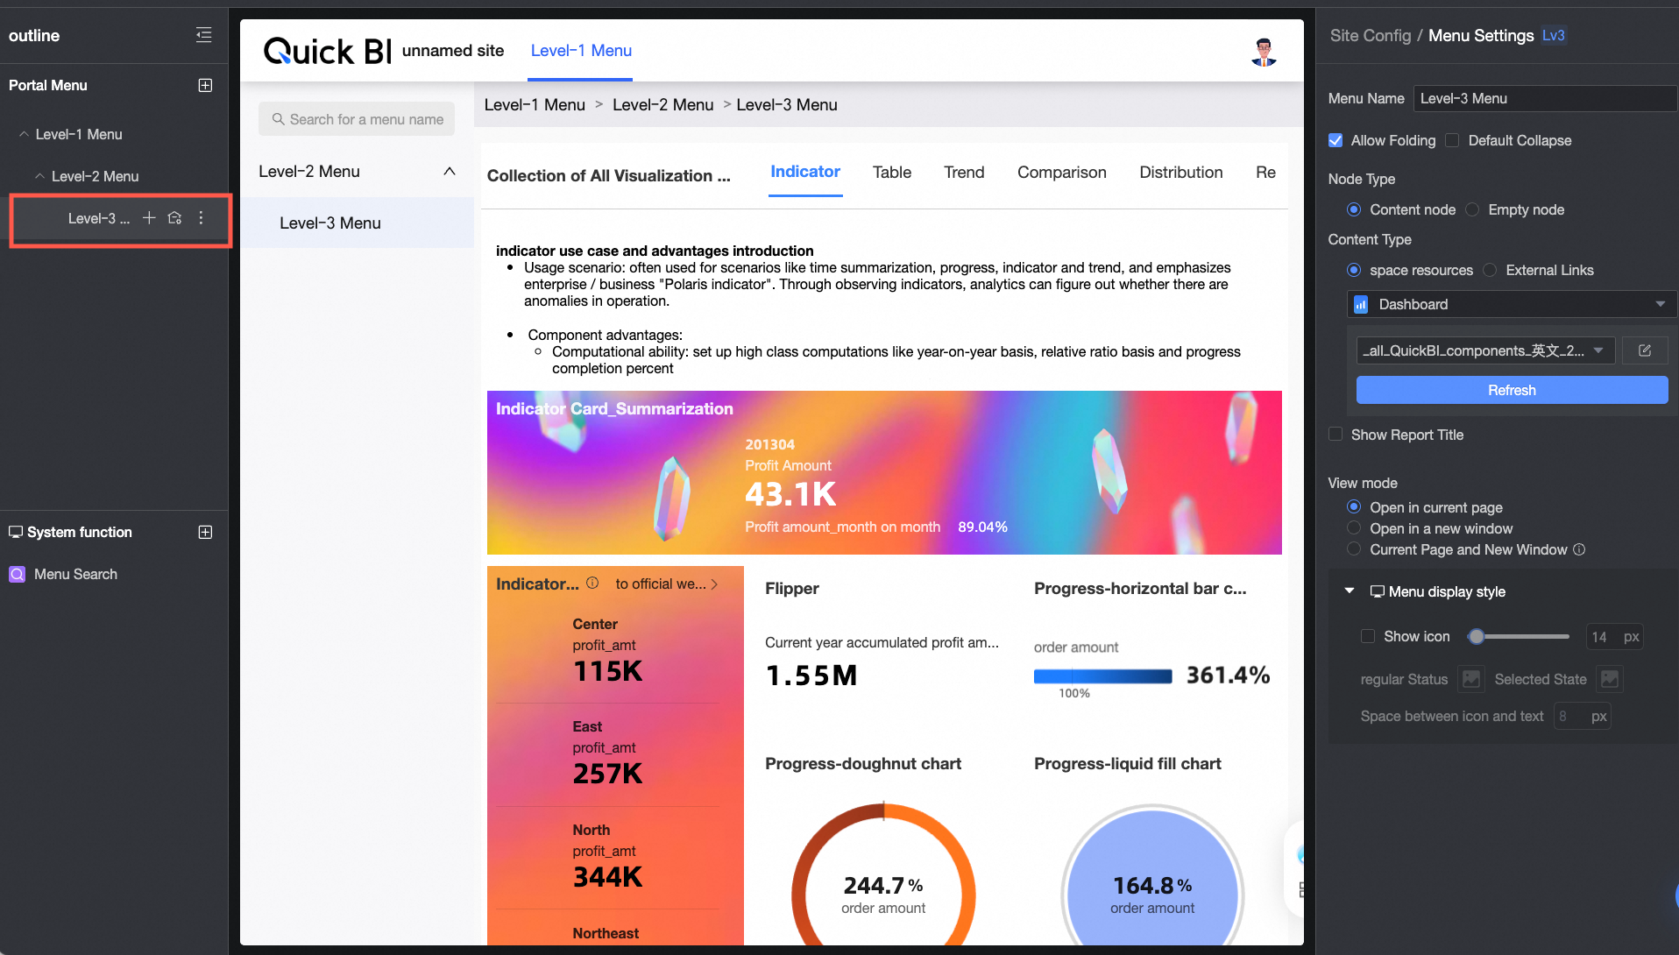This screenshot has width=1679, height=955.
Task: Show info for Current Page and New Window
Action: (1579, 549)
